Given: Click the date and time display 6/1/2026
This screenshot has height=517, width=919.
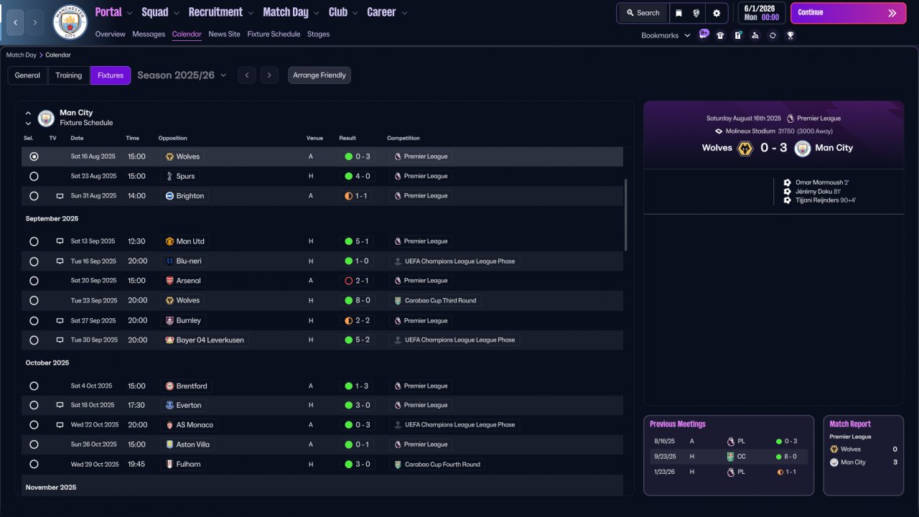Looking at the screenshot, I should (x=760, y=13).
